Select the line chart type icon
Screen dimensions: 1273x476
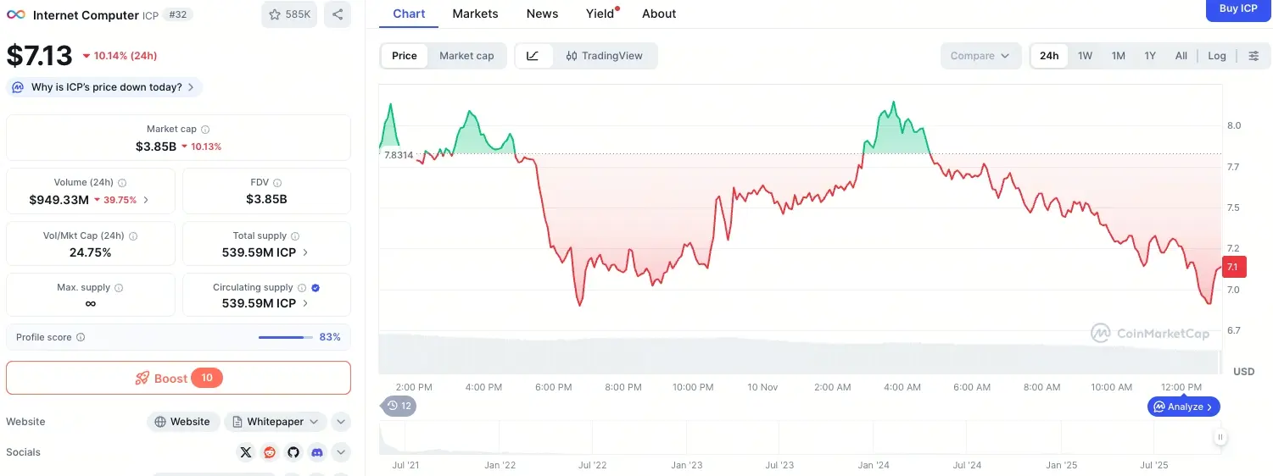click(533, 56)
